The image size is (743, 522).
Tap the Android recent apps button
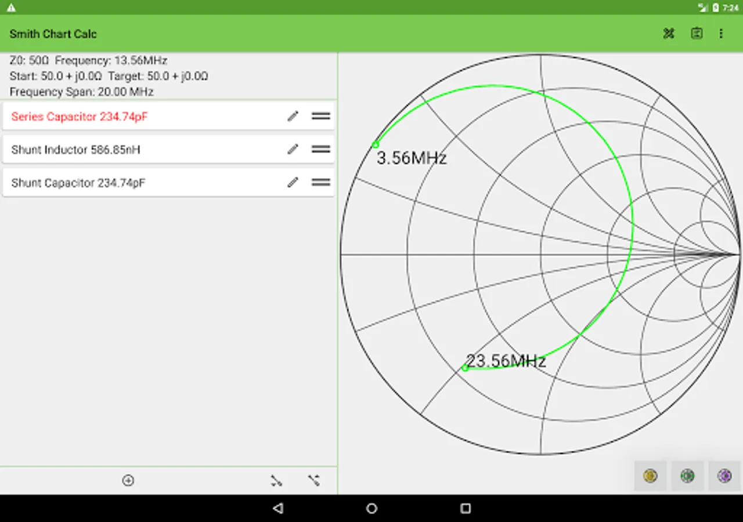click(x=465, y=509)
